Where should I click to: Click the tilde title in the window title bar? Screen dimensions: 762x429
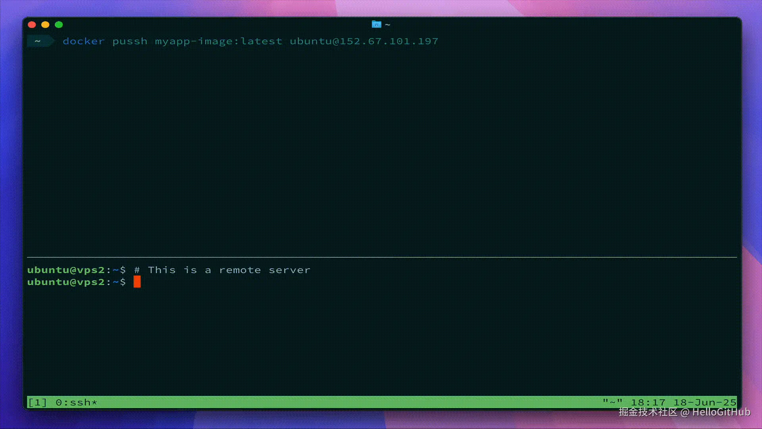388,25
